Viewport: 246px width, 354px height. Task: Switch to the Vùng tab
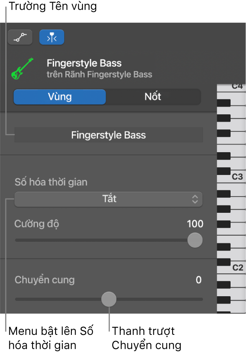click(59, 97)
